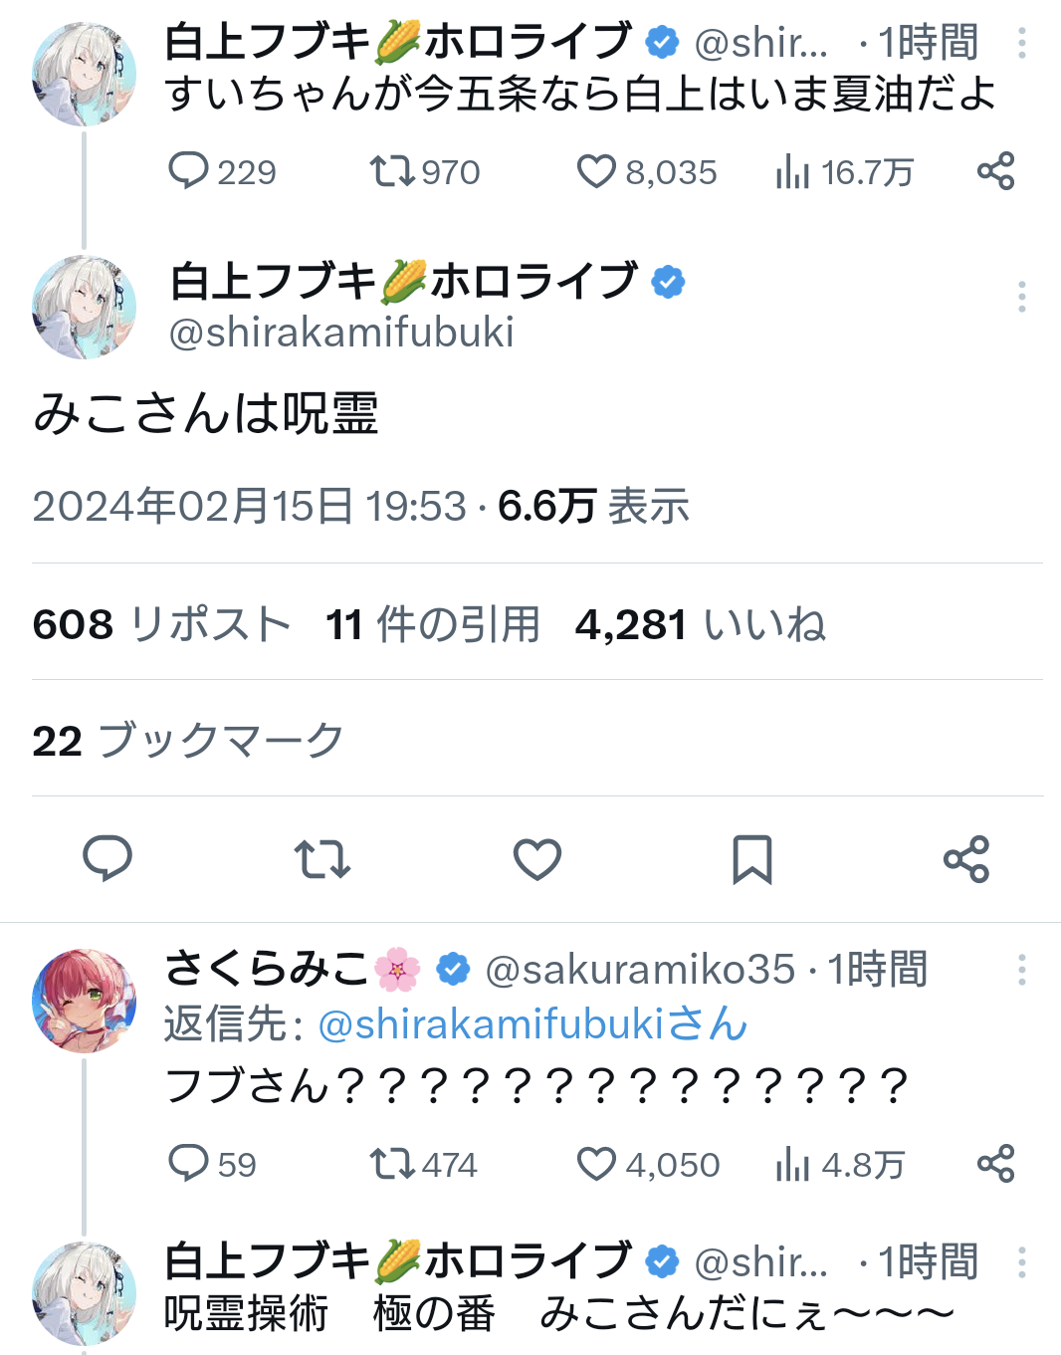View the 11 件の引用 quotes
Screen dimensions: 1061x1355
click(432, 625)
